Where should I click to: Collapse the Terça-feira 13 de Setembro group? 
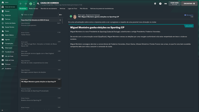click(x=60, y=20)
